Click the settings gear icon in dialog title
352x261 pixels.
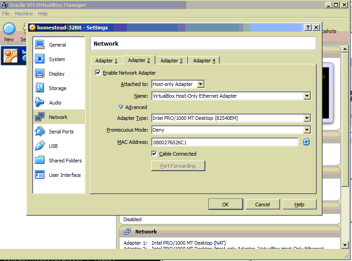point(33,27)
